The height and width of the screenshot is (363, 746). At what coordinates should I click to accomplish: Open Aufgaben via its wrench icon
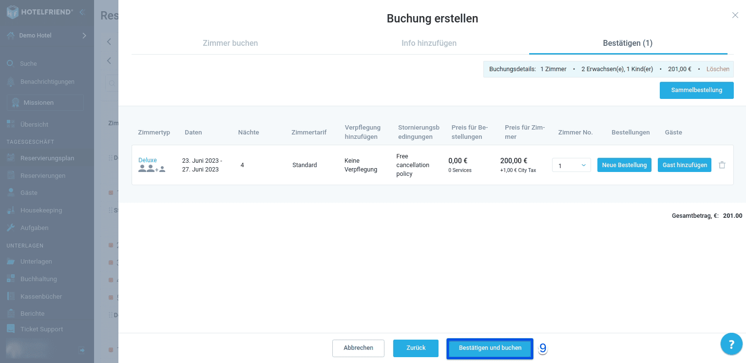click(x=10, y=228)
